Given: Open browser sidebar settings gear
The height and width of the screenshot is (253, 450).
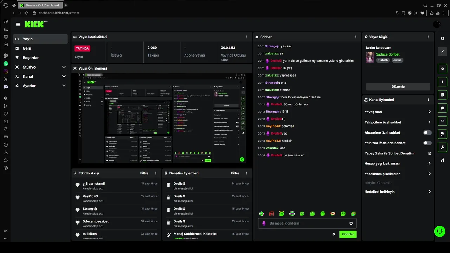Looking at the screenshot, I should pyautogui.click(x=6, y=168).
